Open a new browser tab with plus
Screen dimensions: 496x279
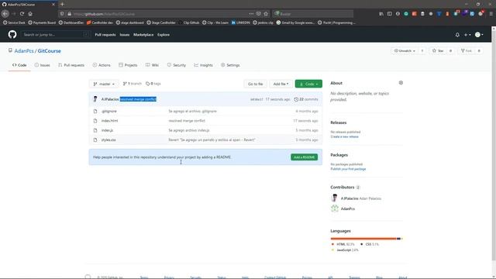click(x=62, y=5)
